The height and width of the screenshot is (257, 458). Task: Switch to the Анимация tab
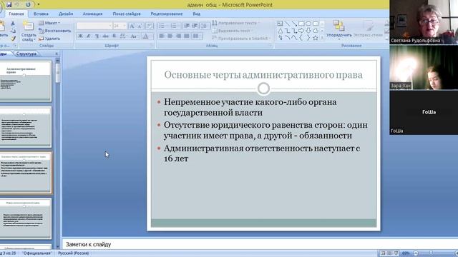coord(92,14)
